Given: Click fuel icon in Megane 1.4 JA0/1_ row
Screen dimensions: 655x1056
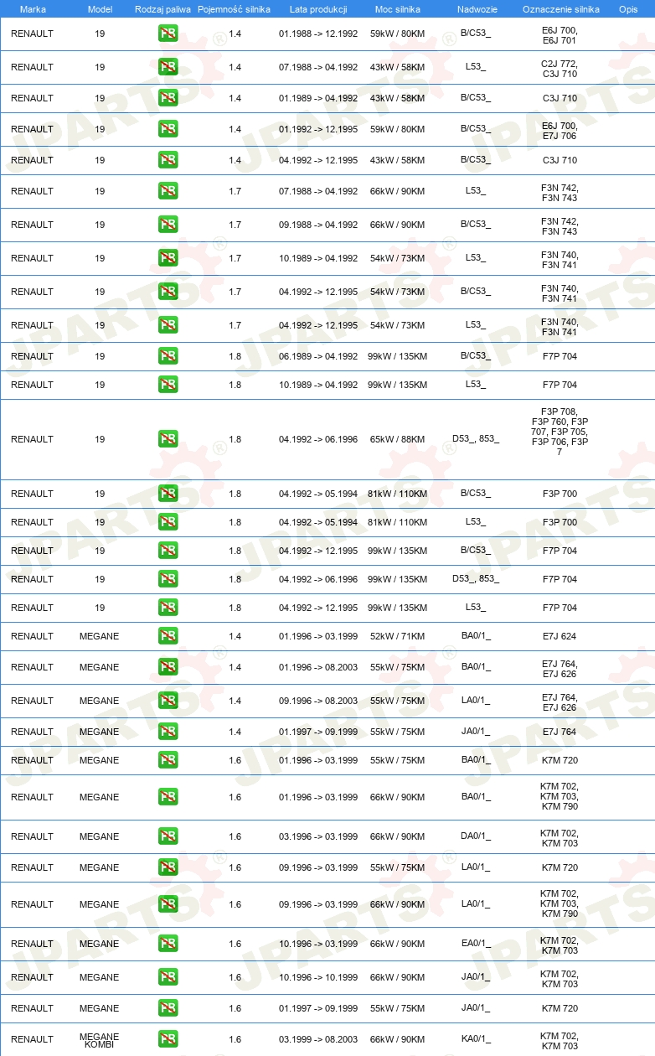Looking at the screenshot, I should click(x=168, y=732).
